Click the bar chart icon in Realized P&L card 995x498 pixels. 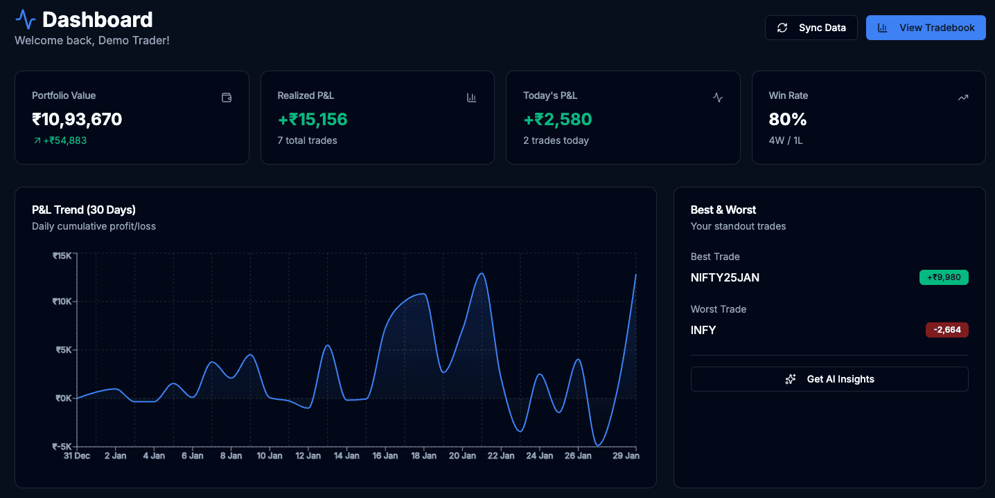click(472, 98)
